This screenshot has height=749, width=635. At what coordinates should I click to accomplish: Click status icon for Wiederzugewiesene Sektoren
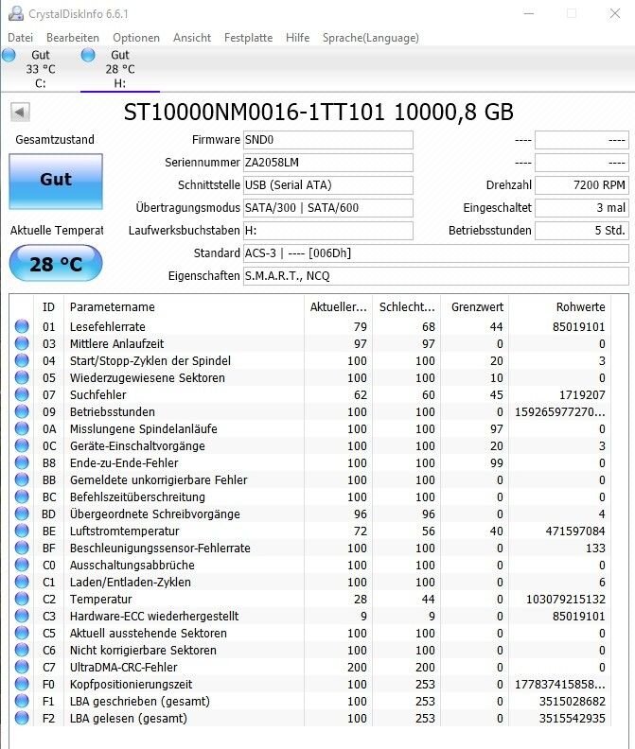pos(22,378)
